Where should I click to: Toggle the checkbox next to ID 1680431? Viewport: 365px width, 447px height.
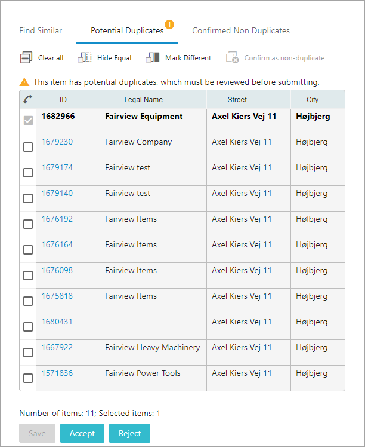point(28,327)
